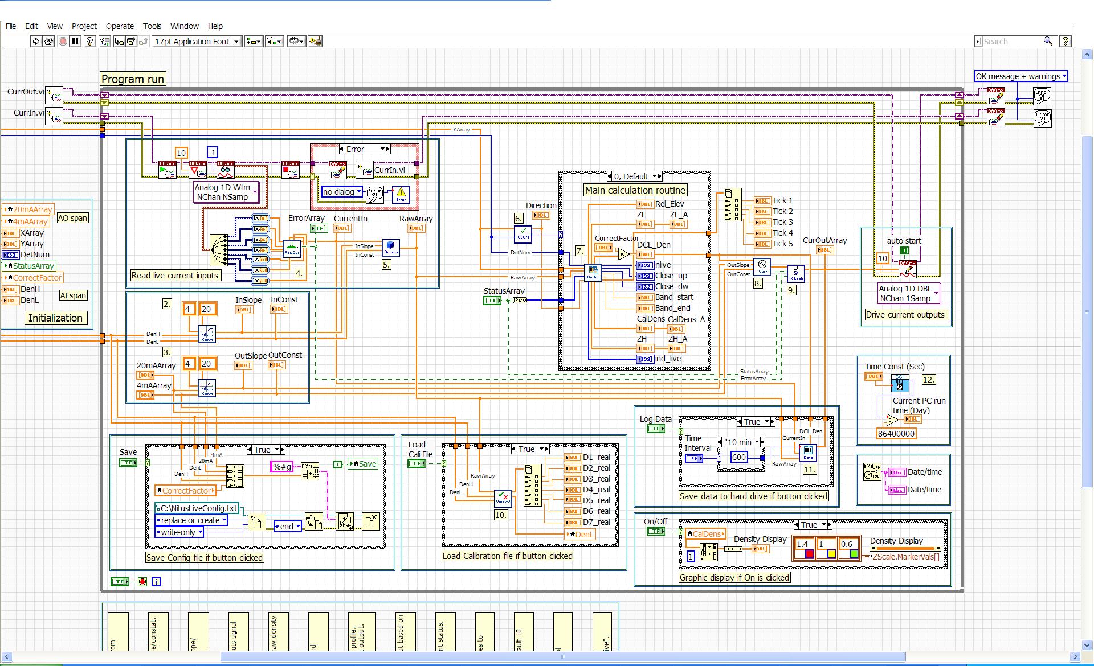The width and height of the screenshot is (1094, 666).
Task: Select the Curr subVI node labeled 8
Action: [762, 267]
